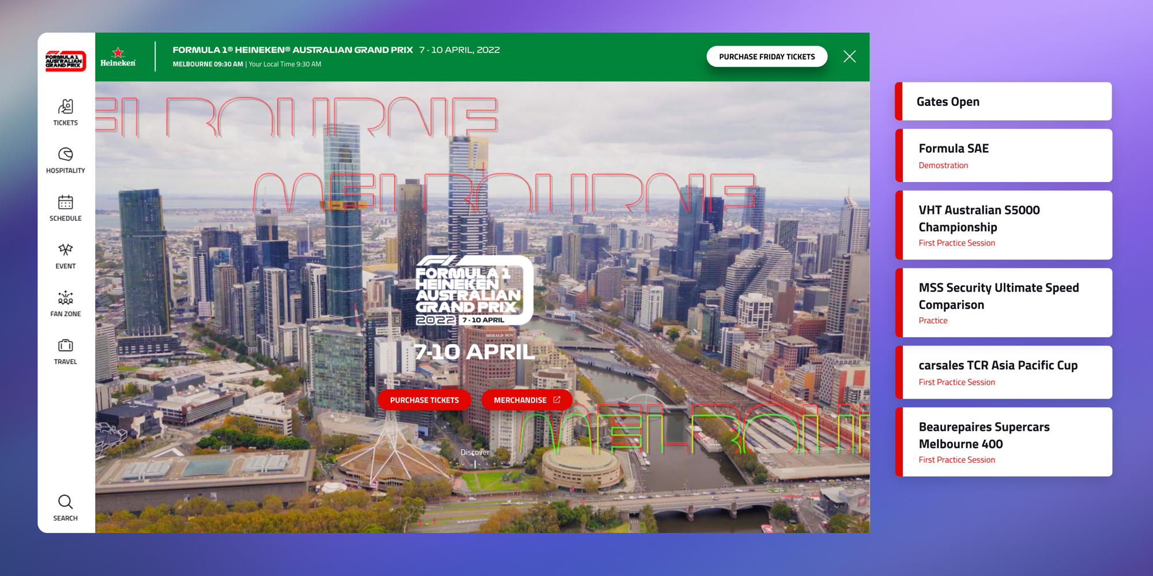Choose carsales TCR Asia Pacific Cup card
The height and width of the screenshot is (576, 1153).
point(1004,373)
